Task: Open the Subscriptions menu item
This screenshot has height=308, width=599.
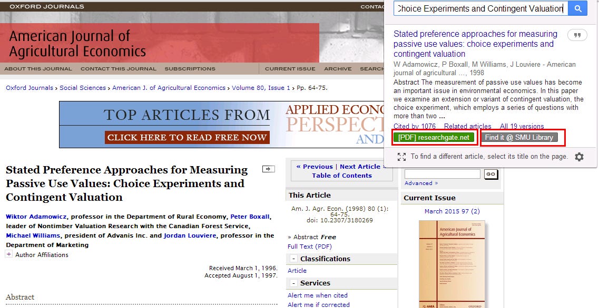Action: pos(190,69)
